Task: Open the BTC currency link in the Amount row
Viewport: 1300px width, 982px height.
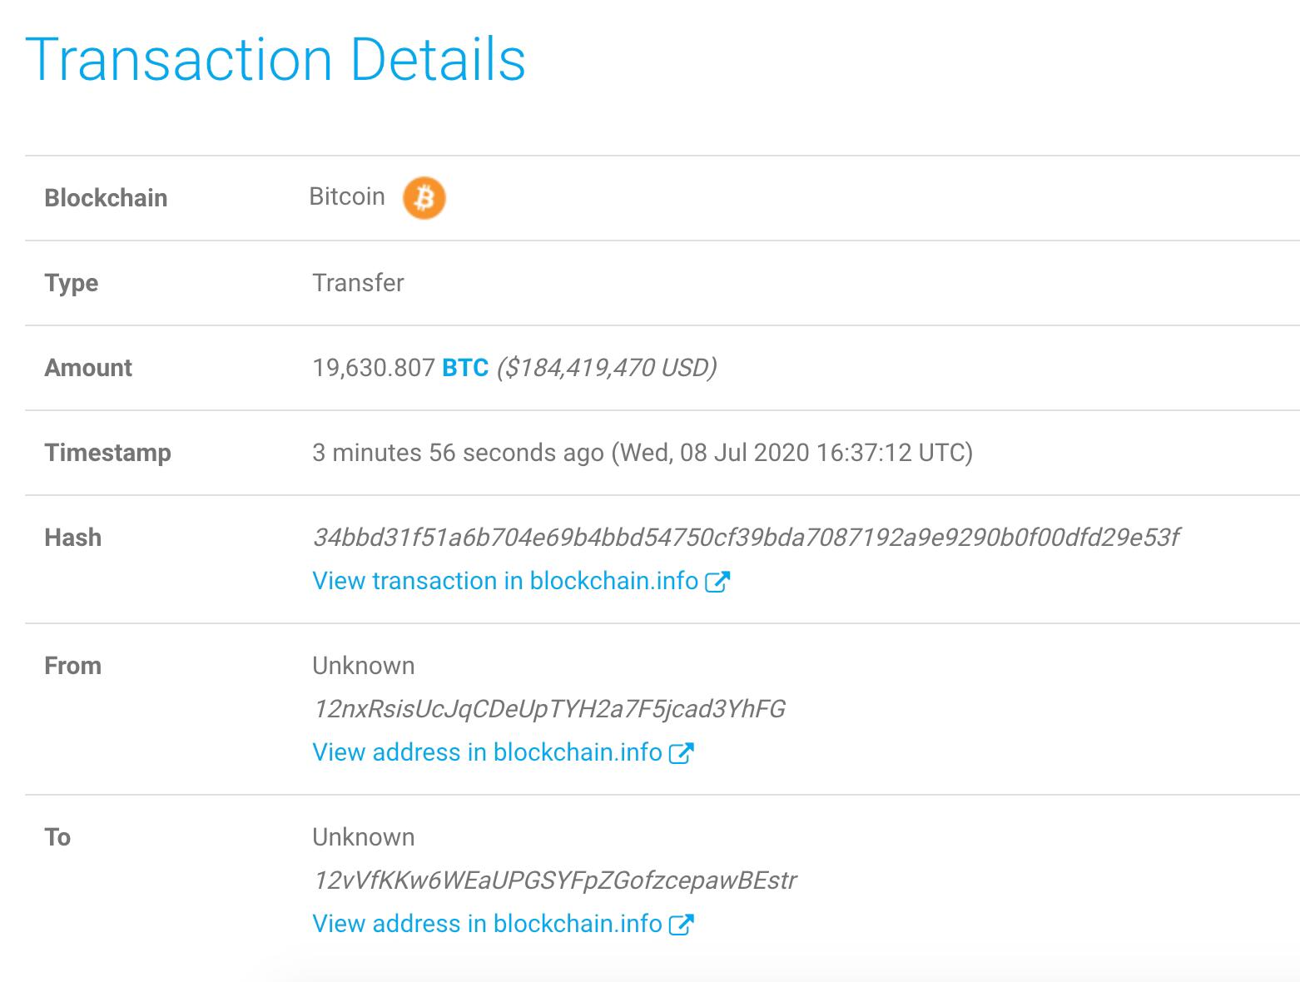Action: (x=464, y=367)
